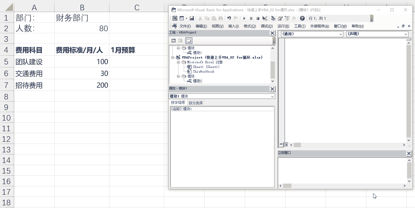Image resolution: width=415 pixels, height=208 pixels.
Task: Collapse the Microsoft Excel 对象 folder
Action: [178, 62]
